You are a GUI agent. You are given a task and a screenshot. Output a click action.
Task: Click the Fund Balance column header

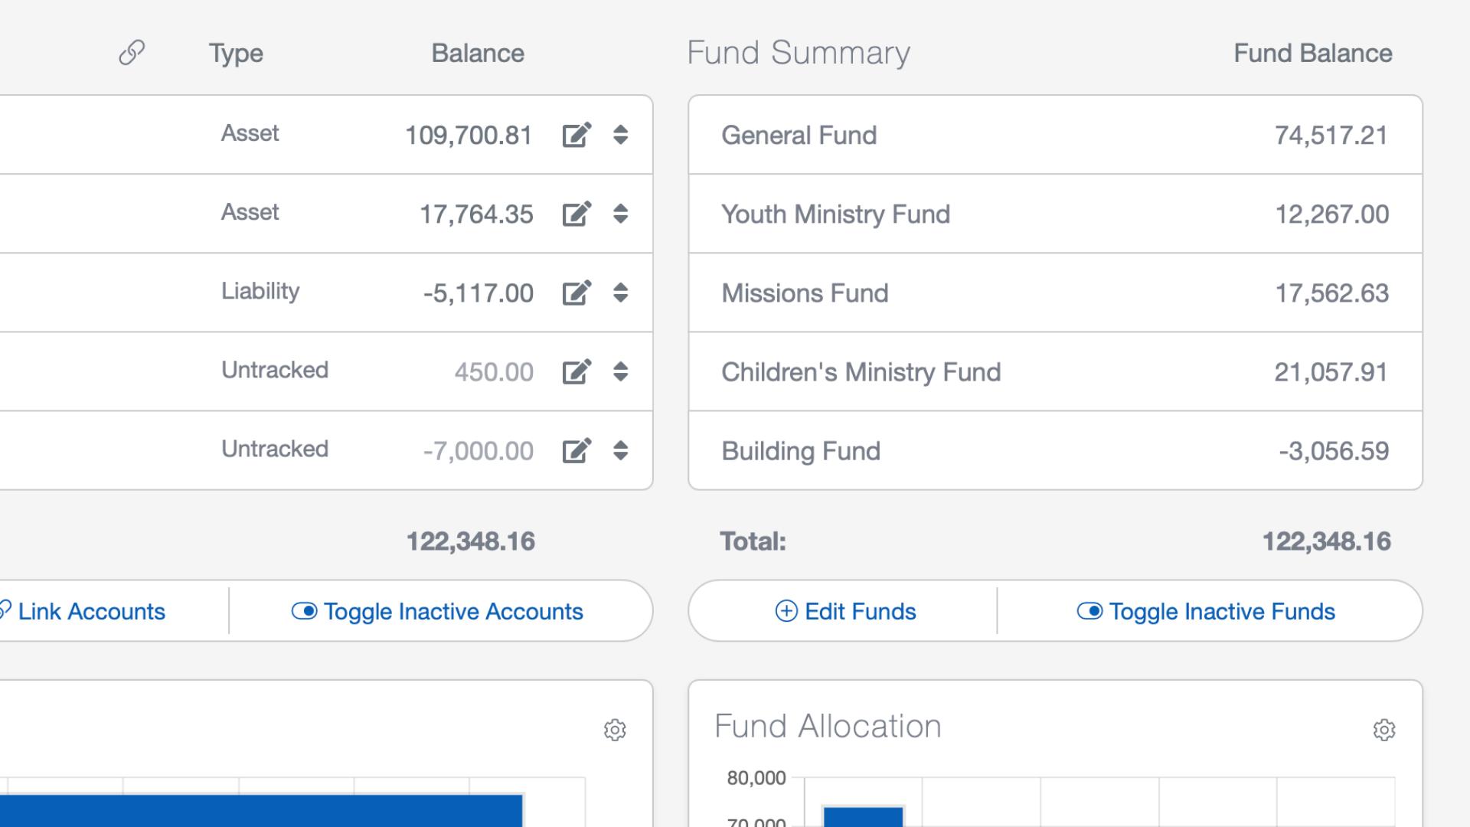tap(1313, 53)
